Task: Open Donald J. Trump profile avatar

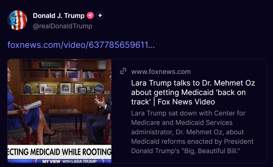Action: point(17,20)
